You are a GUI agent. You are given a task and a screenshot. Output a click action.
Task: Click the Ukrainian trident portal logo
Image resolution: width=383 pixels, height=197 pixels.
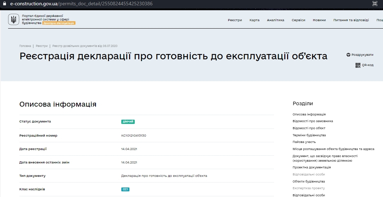coord(14,19)
